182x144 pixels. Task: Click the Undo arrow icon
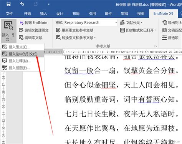[22, 4]
